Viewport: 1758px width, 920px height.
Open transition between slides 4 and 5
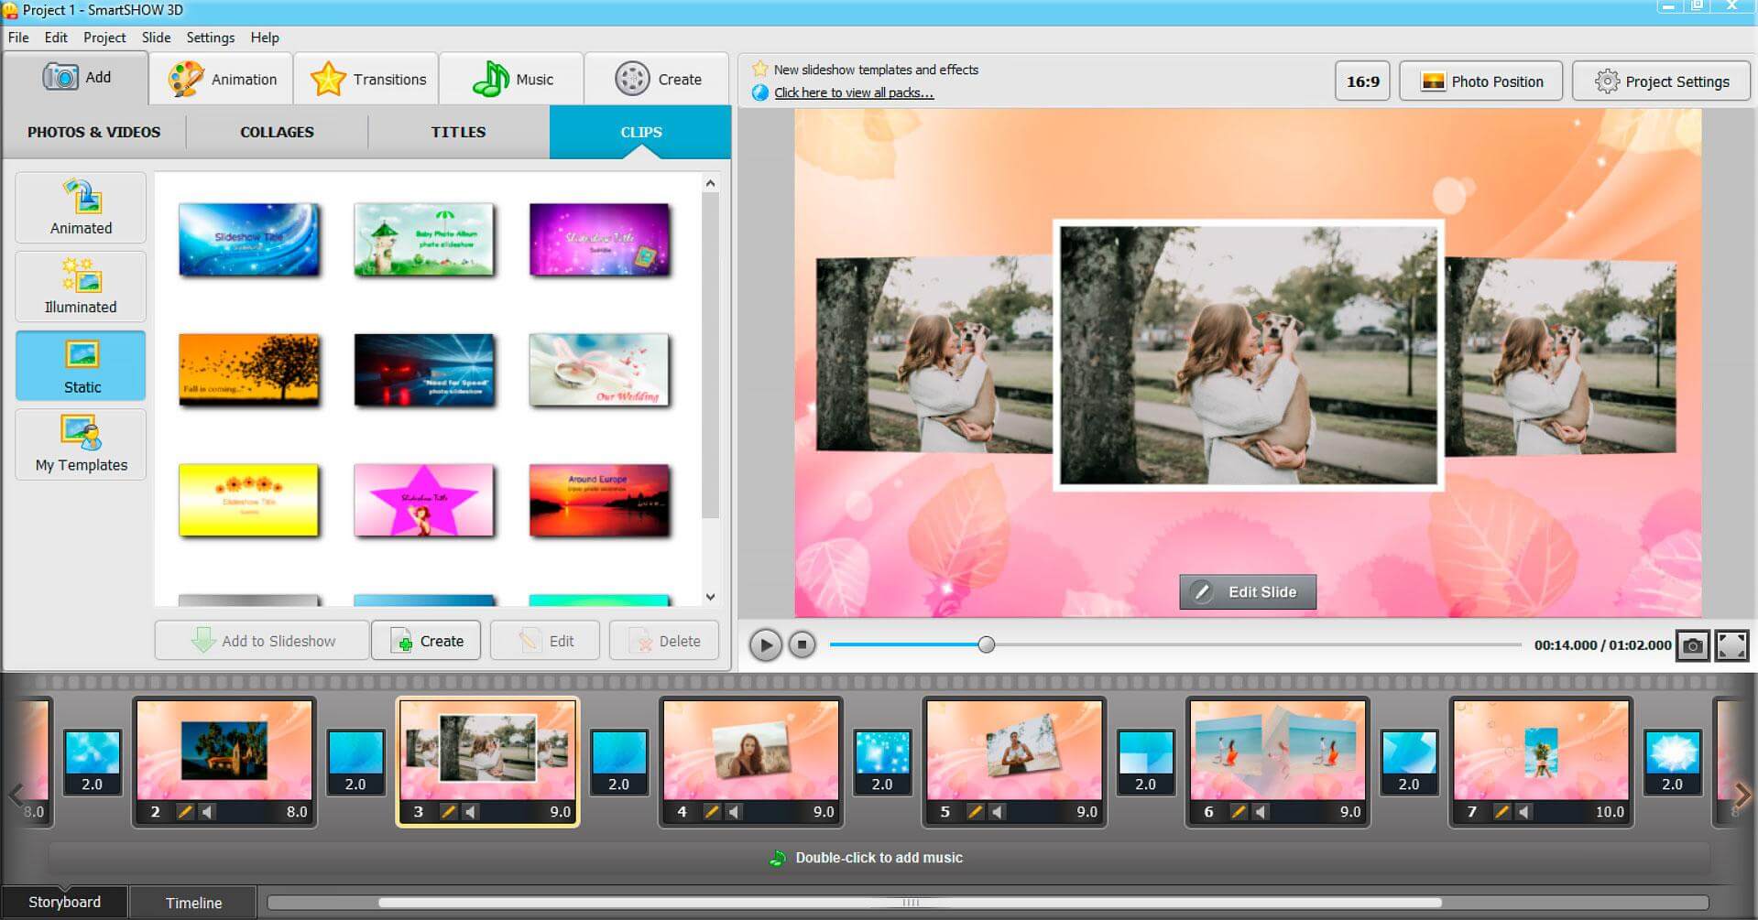[x=882, y=763]
